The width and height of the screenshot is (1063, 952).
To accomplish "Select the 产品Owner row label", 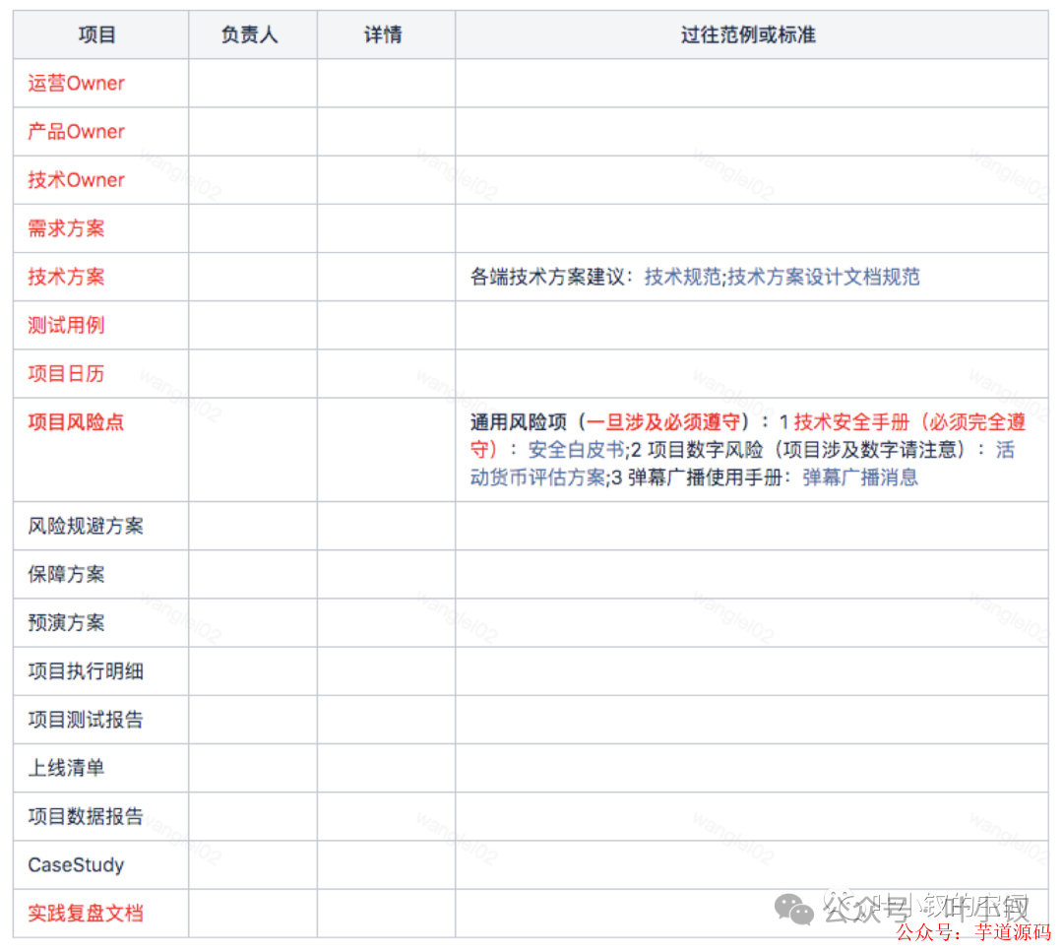I will pos(76,131).
